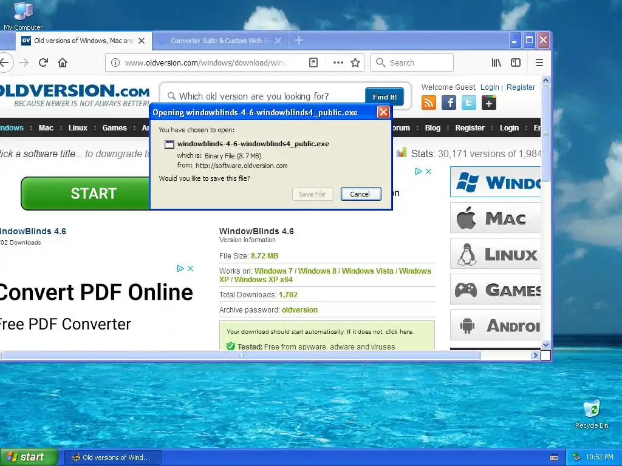Click the Mac category banner in sidebar
The width and height of the screenshot is (622, 466).
496,218
